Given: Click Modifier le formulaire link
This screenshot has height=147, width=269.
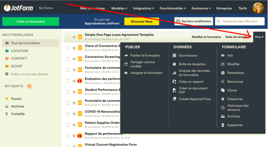Looking at the screenshot, I should pyautogui.click(x=206, y=37).
